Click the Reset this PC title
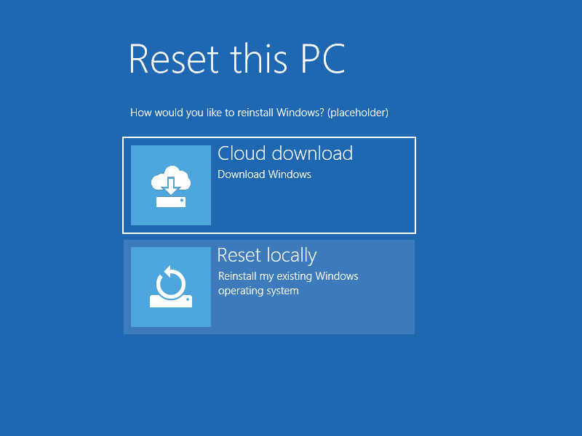The height and width of the screenshot is (436, 582). (237, 60)
